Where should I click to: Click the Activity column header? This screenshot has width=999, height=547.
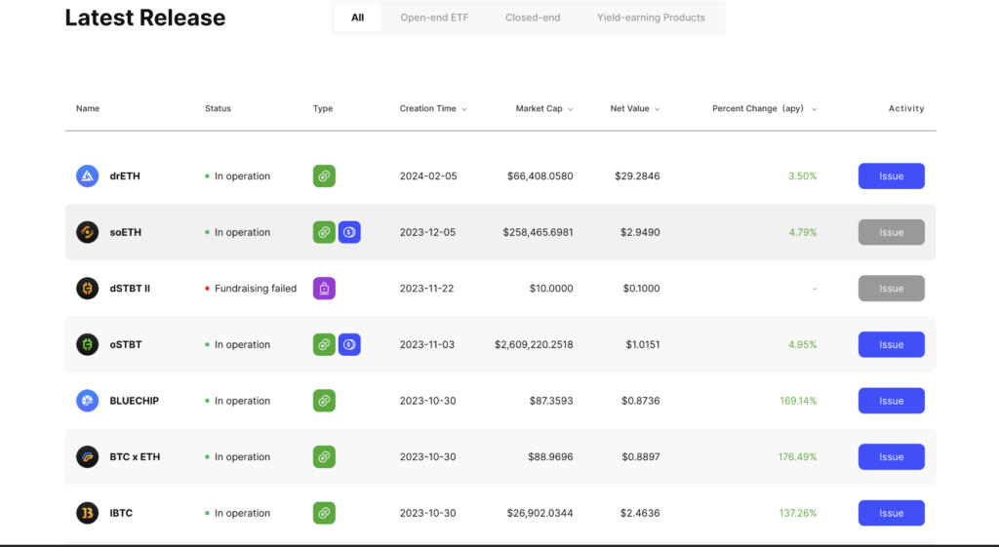pyautogui.click(x=906, y=108)
